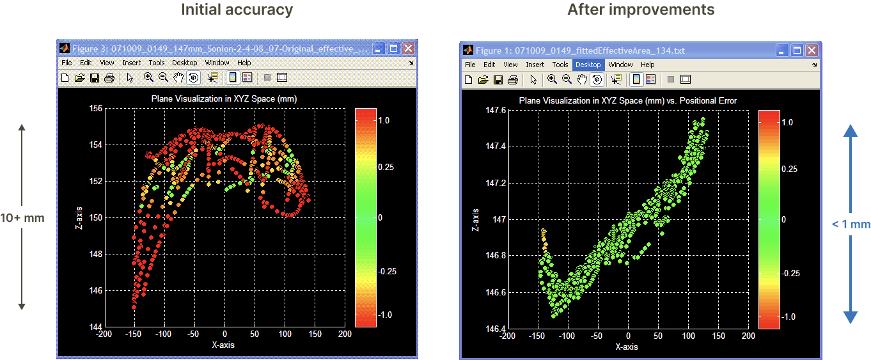Screen dimensions: 871x360
Task: Click Z-axis label in Figure 1 plot
Action: (x=477, y=219)
